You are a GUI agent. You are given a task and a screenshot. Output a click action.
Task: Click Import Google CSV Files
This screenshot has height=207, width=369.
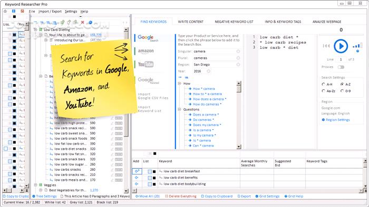[153, 96]
